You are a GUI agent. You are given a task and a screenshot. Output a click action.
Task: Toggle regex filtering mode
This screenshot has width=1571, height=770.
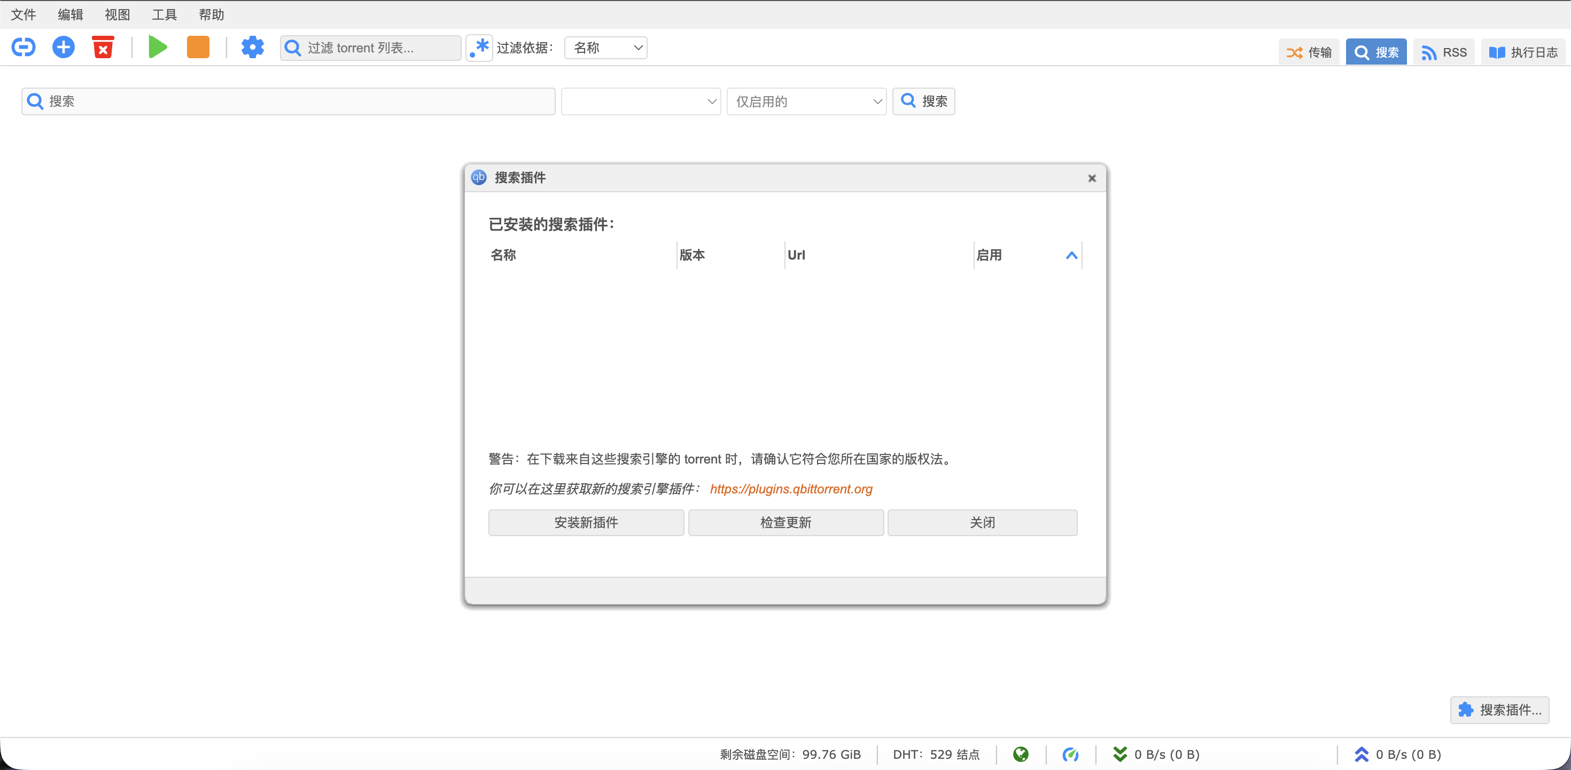pyautogui.click(x=479, y=48)
